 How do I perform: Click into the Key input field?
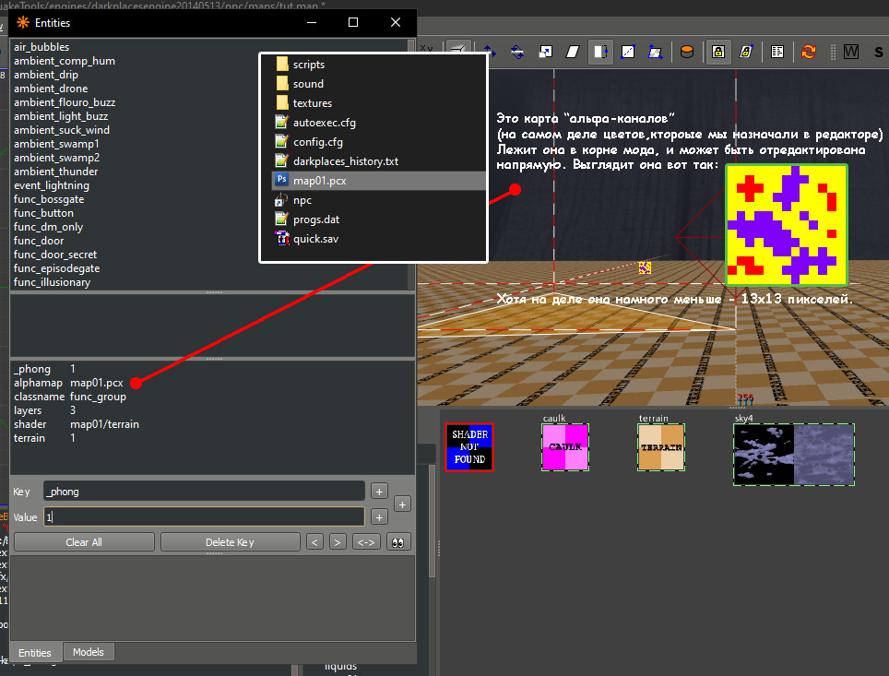click(204, 492)
